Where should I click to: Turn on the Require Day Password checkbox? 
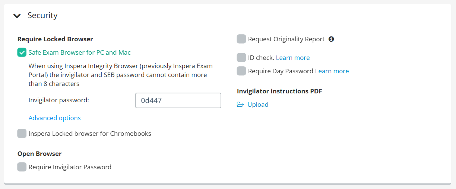pos(241,71)
